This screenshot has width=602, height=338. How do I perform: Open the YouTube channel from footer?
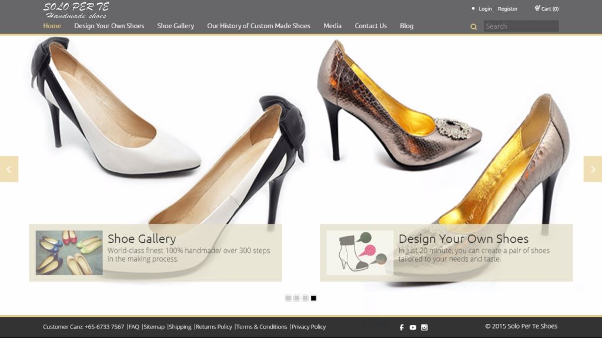(413, 327)
